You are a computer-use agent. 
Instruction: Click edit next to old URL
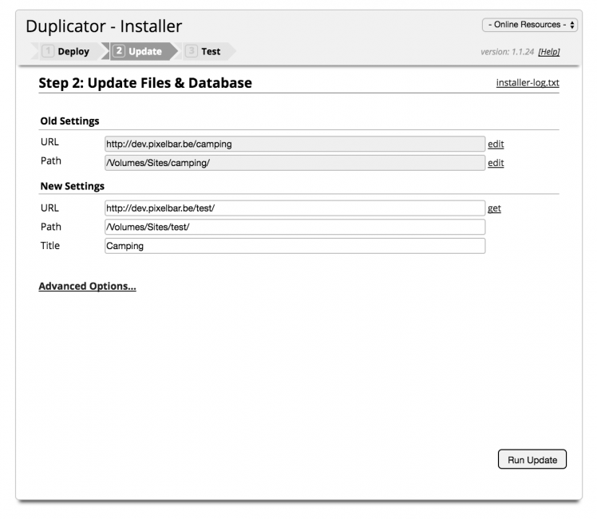tap(496, 144)
